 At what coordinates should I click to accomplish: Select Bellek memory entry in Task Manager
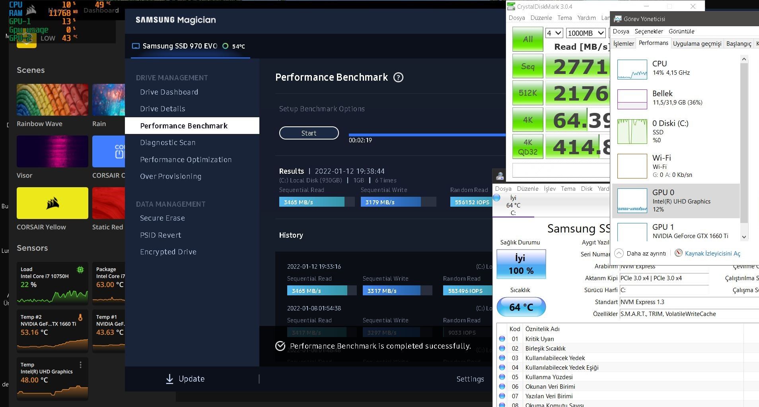click(676, 99)
